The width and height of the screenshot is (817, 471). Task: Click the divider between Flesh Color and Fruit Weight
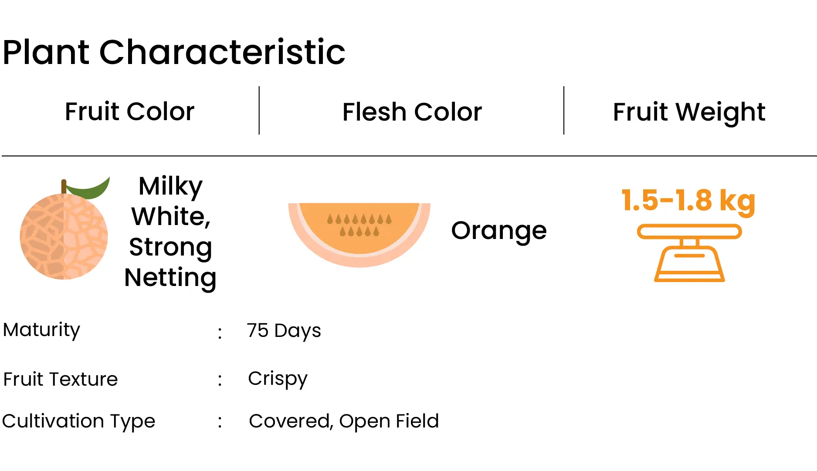pos(564,111)
